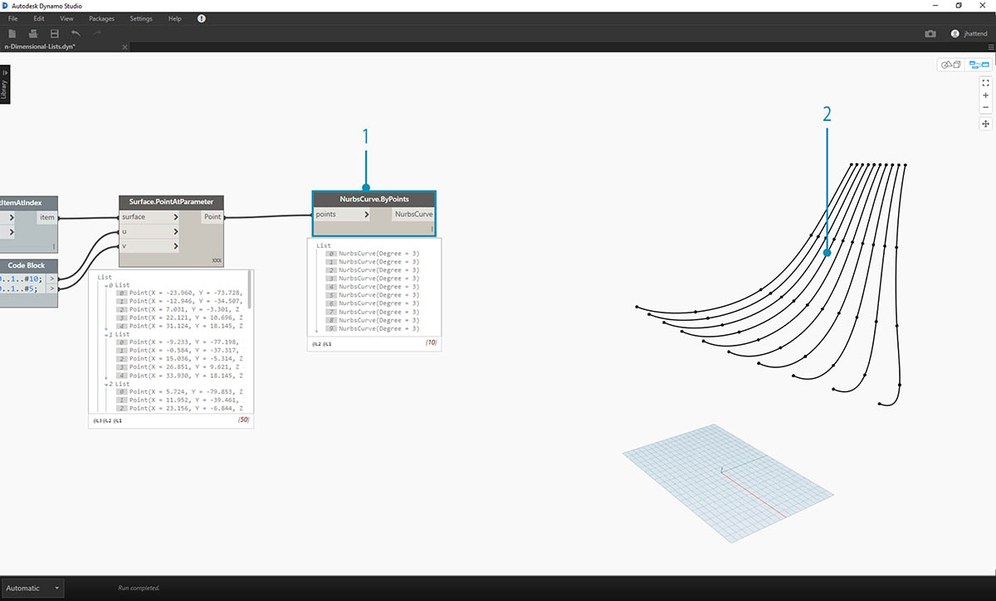Click the zoom in plus button
996x601 pixels.
985,95
